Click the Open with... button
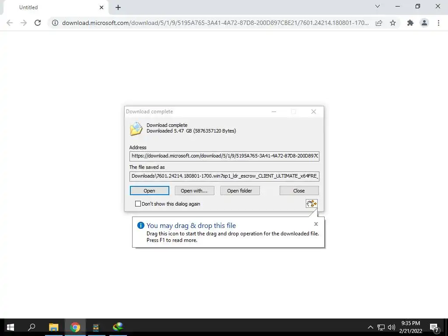 coord(194,191)
